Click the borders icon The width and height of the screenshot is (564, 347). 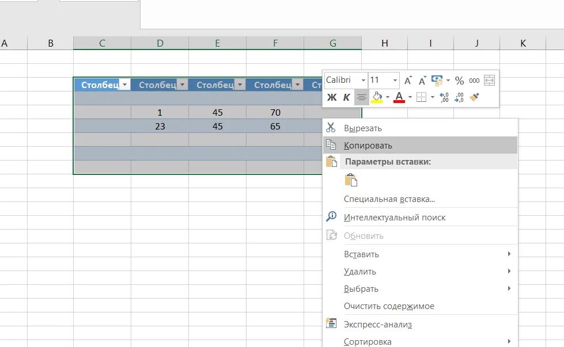pos(421,97)
